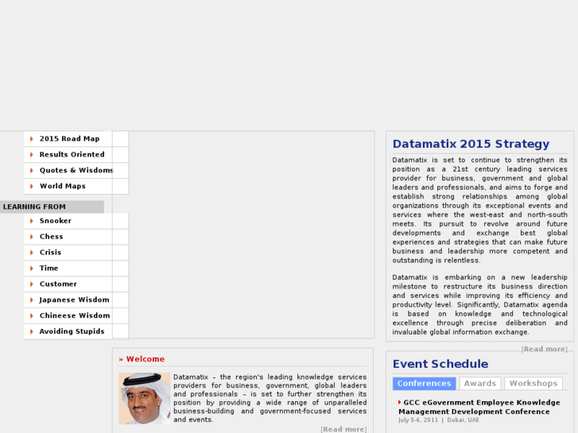Open the Results Oriented menu item
Image resolution: width=578 pixels, height=433 pixels.
click(x=72, y=155)
